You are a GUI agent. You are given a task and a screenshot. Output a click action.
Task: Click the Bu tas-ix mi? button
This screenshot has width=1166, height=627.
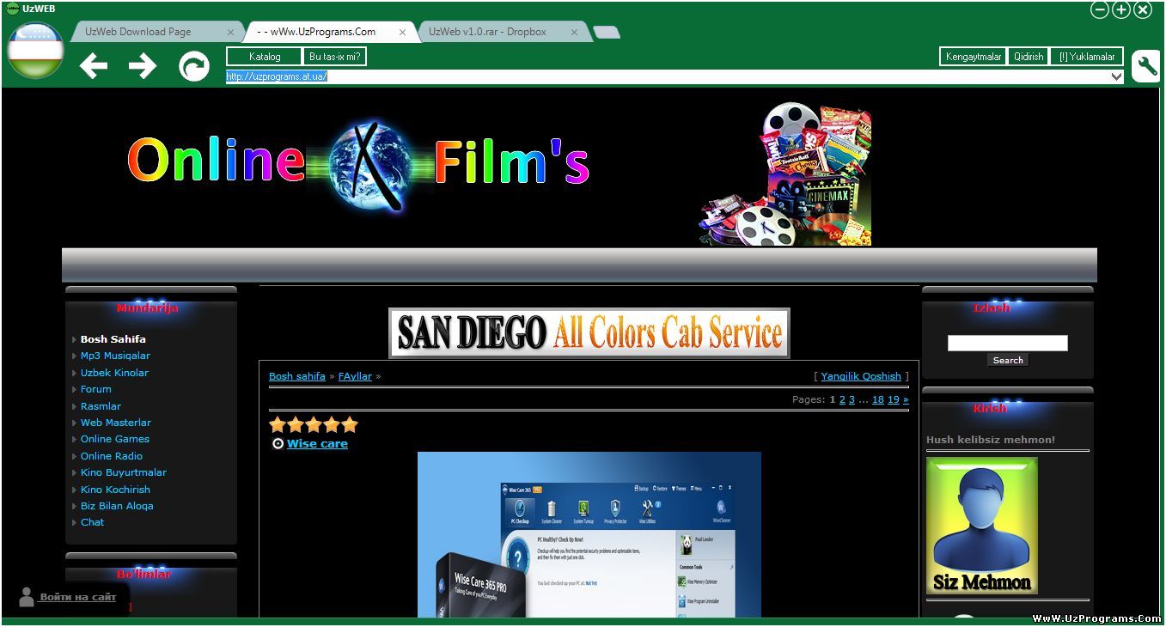pyautogui.click(x=335, y=57)
